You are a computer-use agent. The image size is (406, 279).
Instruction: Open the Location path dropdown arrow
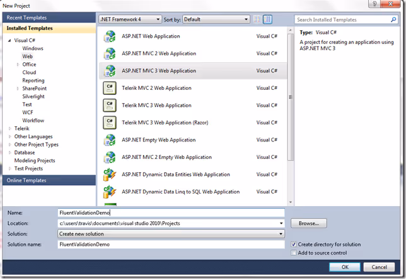pyautogui.click(x=281, y=223)
